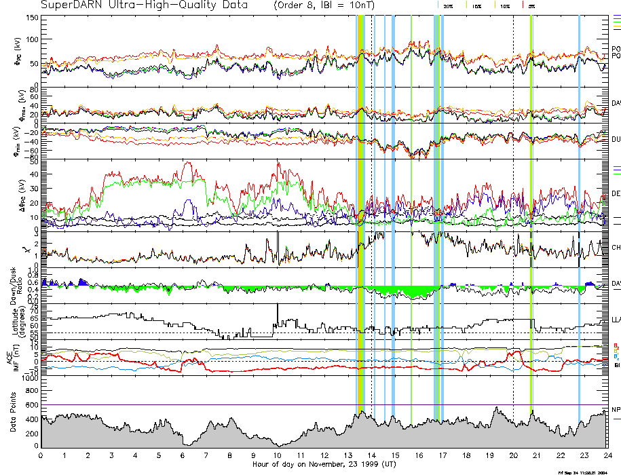Click the 800 tick value on the Data Points axis
This screenshot has height=475, width=621.
[32, 391]
